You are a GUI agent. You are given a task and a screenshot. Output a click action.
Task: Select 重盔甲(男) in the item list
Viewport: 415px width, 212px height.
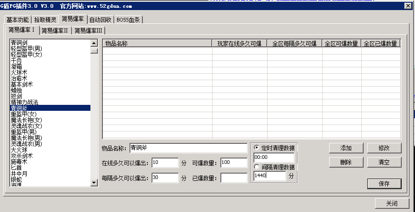50,132
